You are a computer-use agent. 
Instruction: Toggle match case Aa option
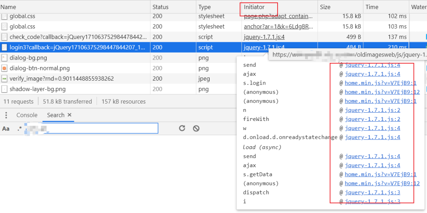click(6, 128)
